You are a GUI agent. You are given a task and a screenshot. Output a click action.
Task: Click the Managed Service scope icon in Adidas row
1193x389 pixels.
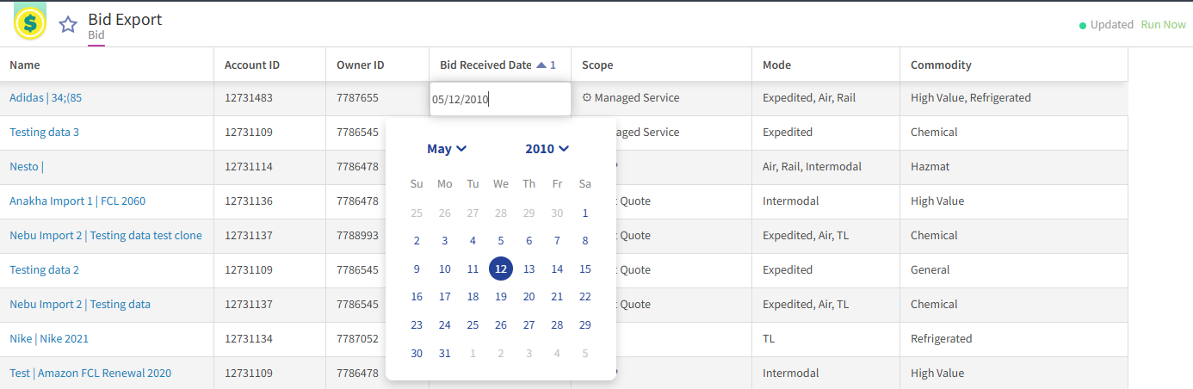click(x=587, y=98)
